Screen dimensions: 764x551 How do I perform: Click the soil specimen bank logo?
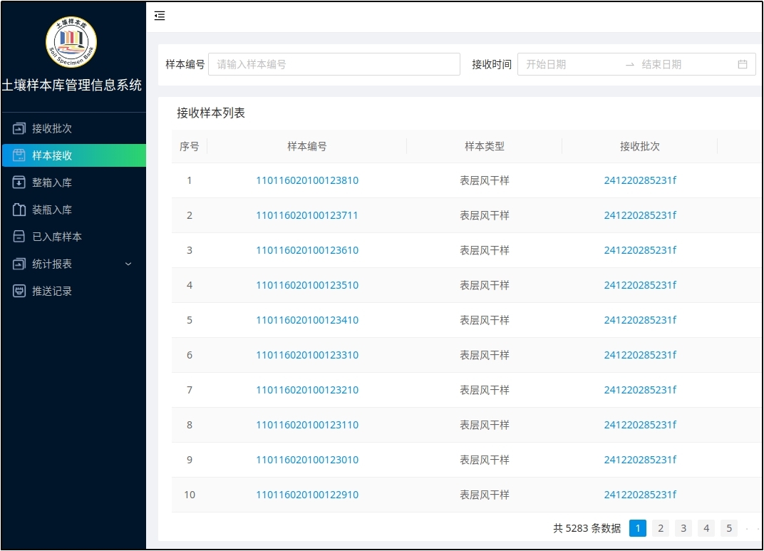pos(71,41)
